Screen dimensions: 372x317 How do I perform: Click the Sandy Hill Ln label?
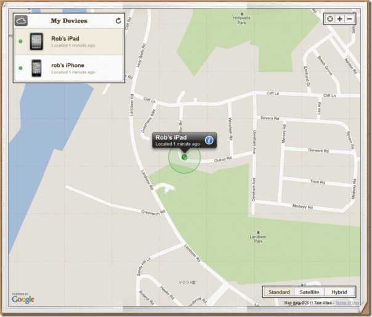(144, 267)
